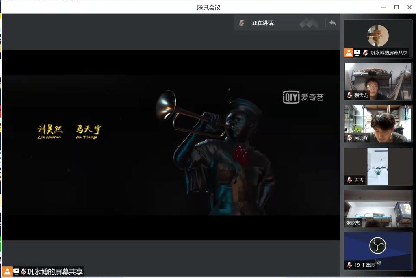Screen dimensions: 416x278
Task: Click the shared screen video of the trumpeter statue
Action: coord(171,145)
